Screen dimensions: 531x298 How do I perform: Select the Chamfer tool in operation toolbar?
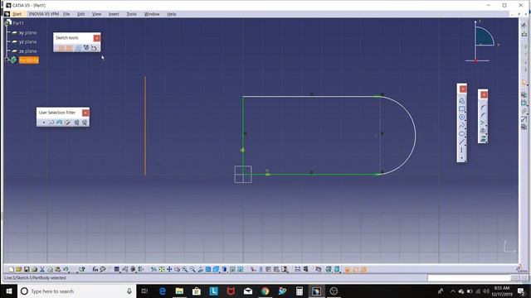pos(483,116)
